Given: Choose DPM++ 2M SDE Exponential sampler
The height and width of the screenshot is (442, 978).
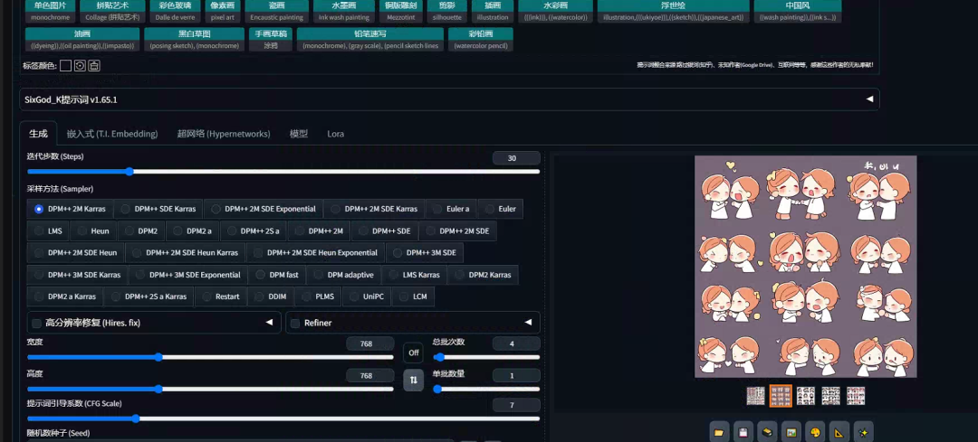Looking at the screenshot, I should 264,209.
